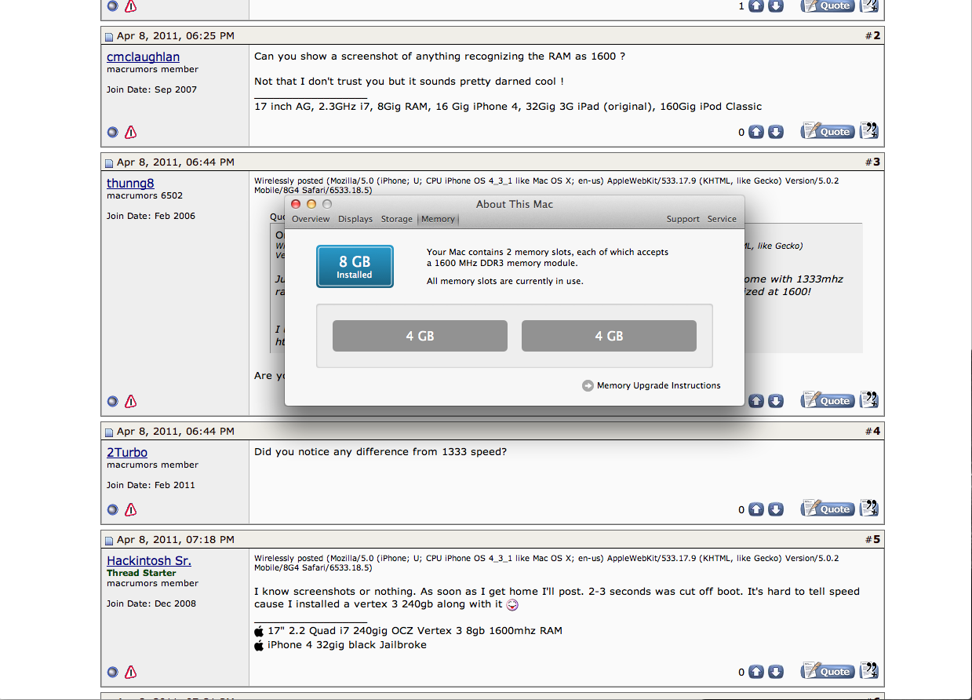The width and height of the screenshot is (972, 700).
Task: Click the 'Join Date: Sep 2007' text
Action: click(152, 89)
